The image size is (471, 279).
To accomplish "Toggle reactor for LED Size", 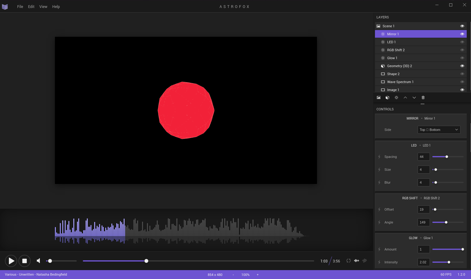I will pyautogui.click(x=380, y=170).
